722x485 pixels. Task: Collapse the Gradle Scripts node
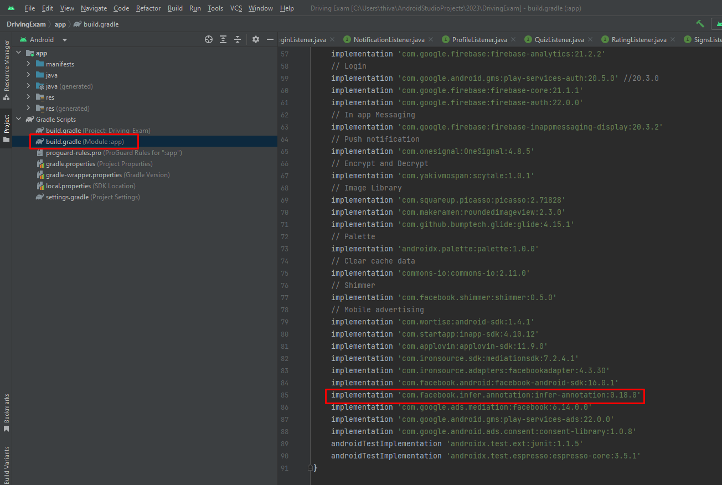[19, 120]
